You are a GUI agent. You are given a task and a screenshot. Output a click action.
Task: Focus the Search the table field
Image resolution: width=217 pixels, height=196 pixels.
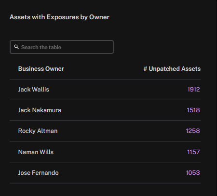click(62, 47)
